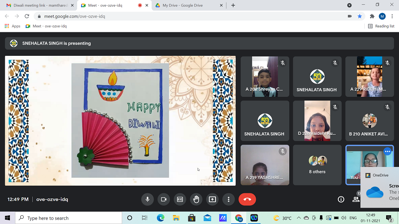This screenshot has height=224, width=399.
Task: Click the red Leave call button
Action: pos(247,199)
